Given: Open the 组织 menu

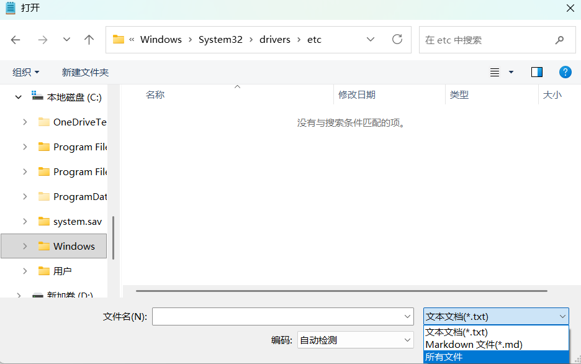Looking at the screenshot, I should click(25, 72).
